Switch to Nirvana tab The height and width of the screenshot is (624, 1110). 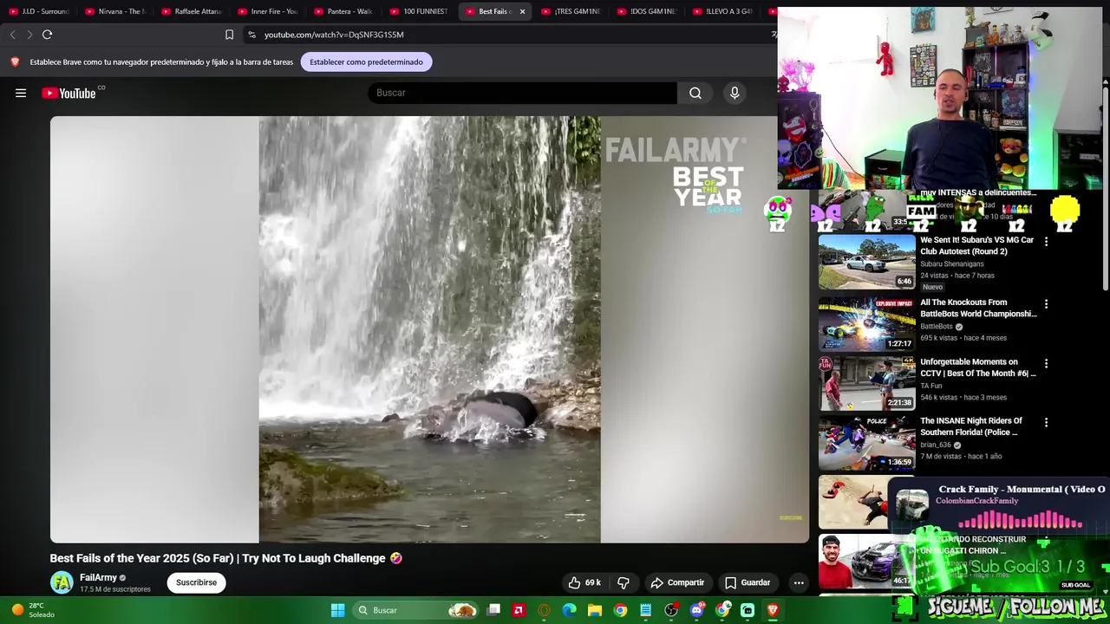tap(114, 11)
